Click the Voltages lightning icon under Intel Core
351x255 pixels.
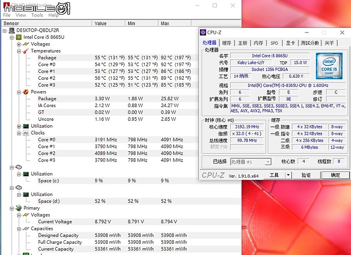point(26,44)
